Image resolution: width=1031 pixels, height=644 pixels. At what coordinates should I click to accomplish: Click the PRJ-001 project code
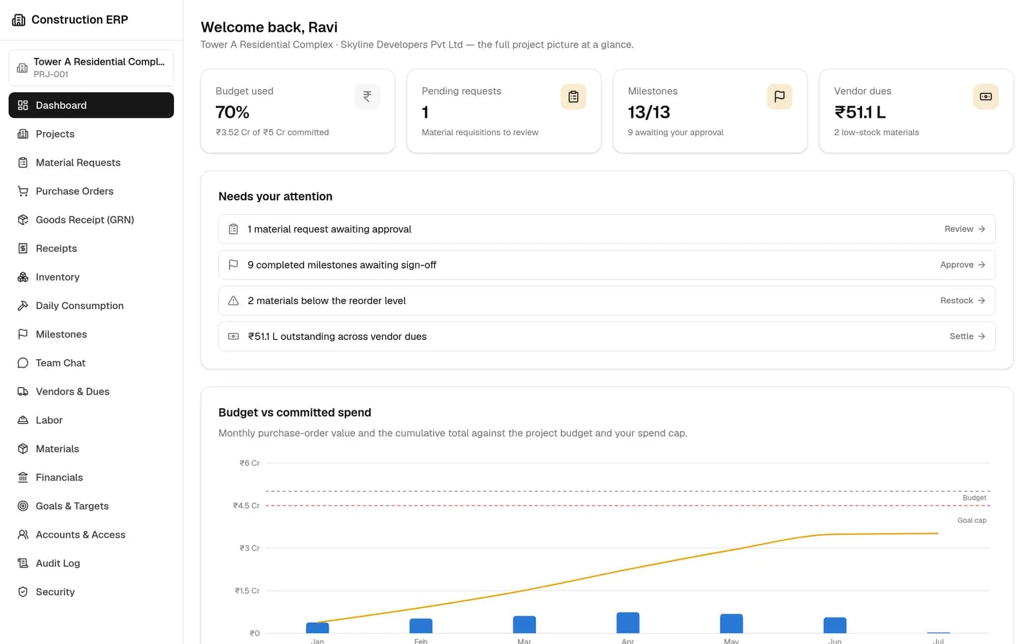pos(51,75)
